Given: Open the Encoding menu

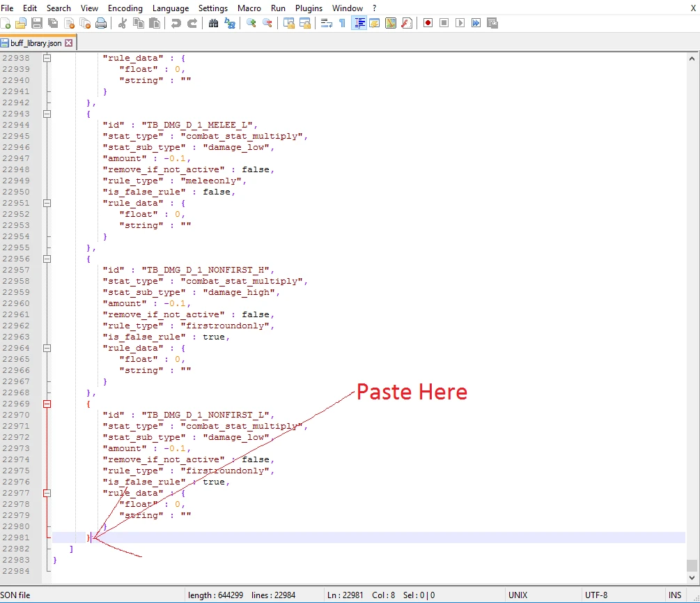Looking at the screenshot, I should (x=125, y=8).
